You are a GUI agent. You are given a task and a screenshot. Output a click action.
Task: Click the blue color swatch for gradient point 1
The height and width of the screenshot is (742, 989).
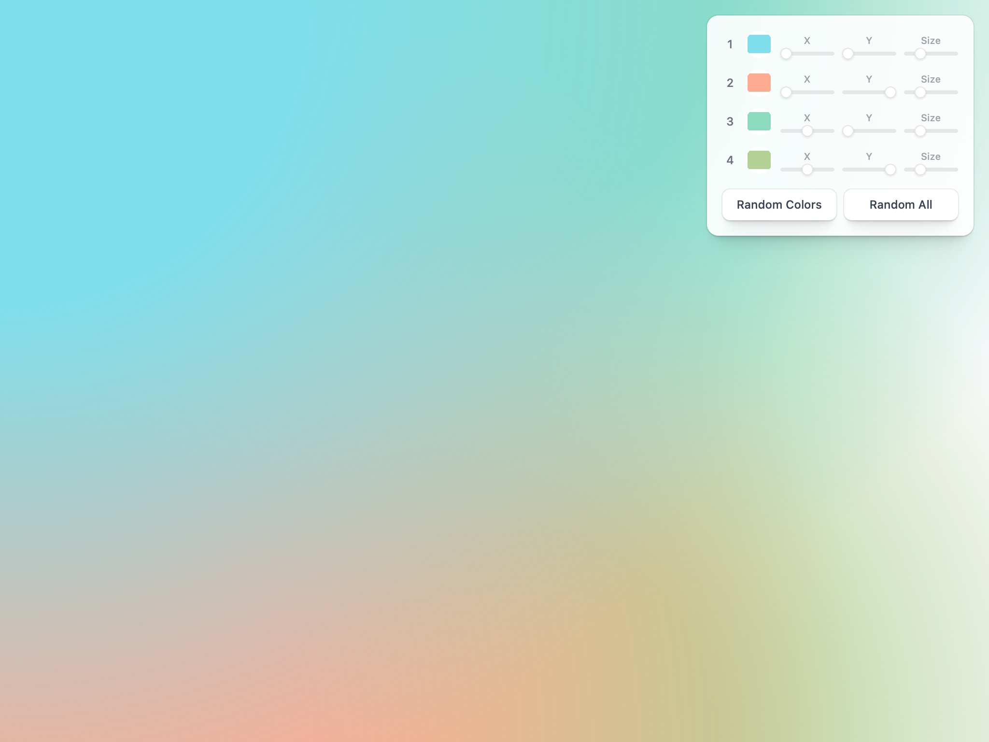coord(759,44)
